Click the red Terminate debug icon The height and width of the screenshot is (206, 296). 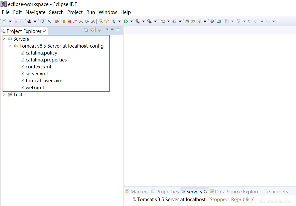pyautogui.click(x=69, y=21)
